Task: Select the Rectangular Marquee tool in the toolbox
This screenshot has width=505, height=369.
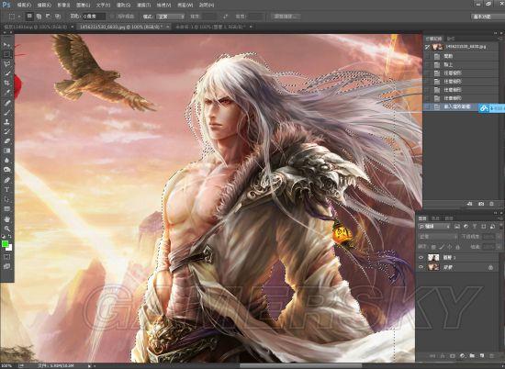Action: point(6,54)
